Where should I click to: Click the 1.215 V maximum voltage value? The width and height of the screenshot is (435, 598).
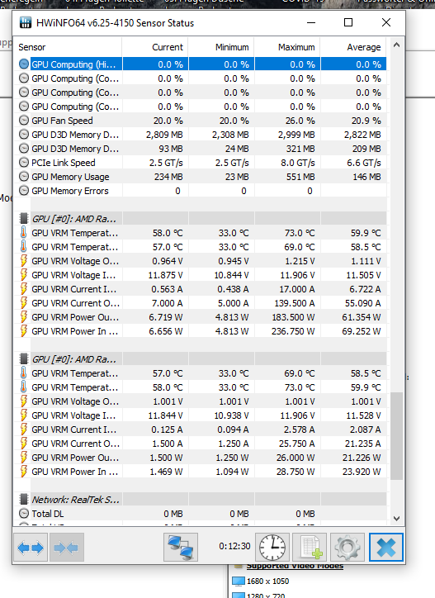coord(300,261)
